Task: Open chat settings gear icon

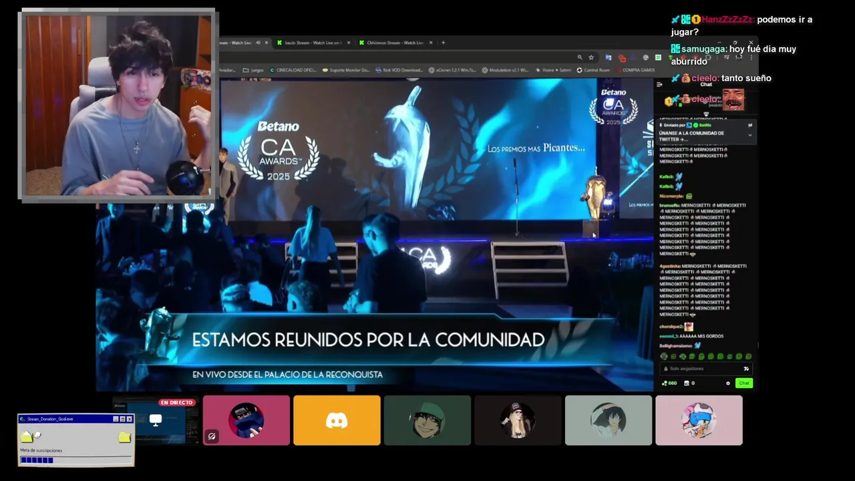Action: [x=728, y=383]
